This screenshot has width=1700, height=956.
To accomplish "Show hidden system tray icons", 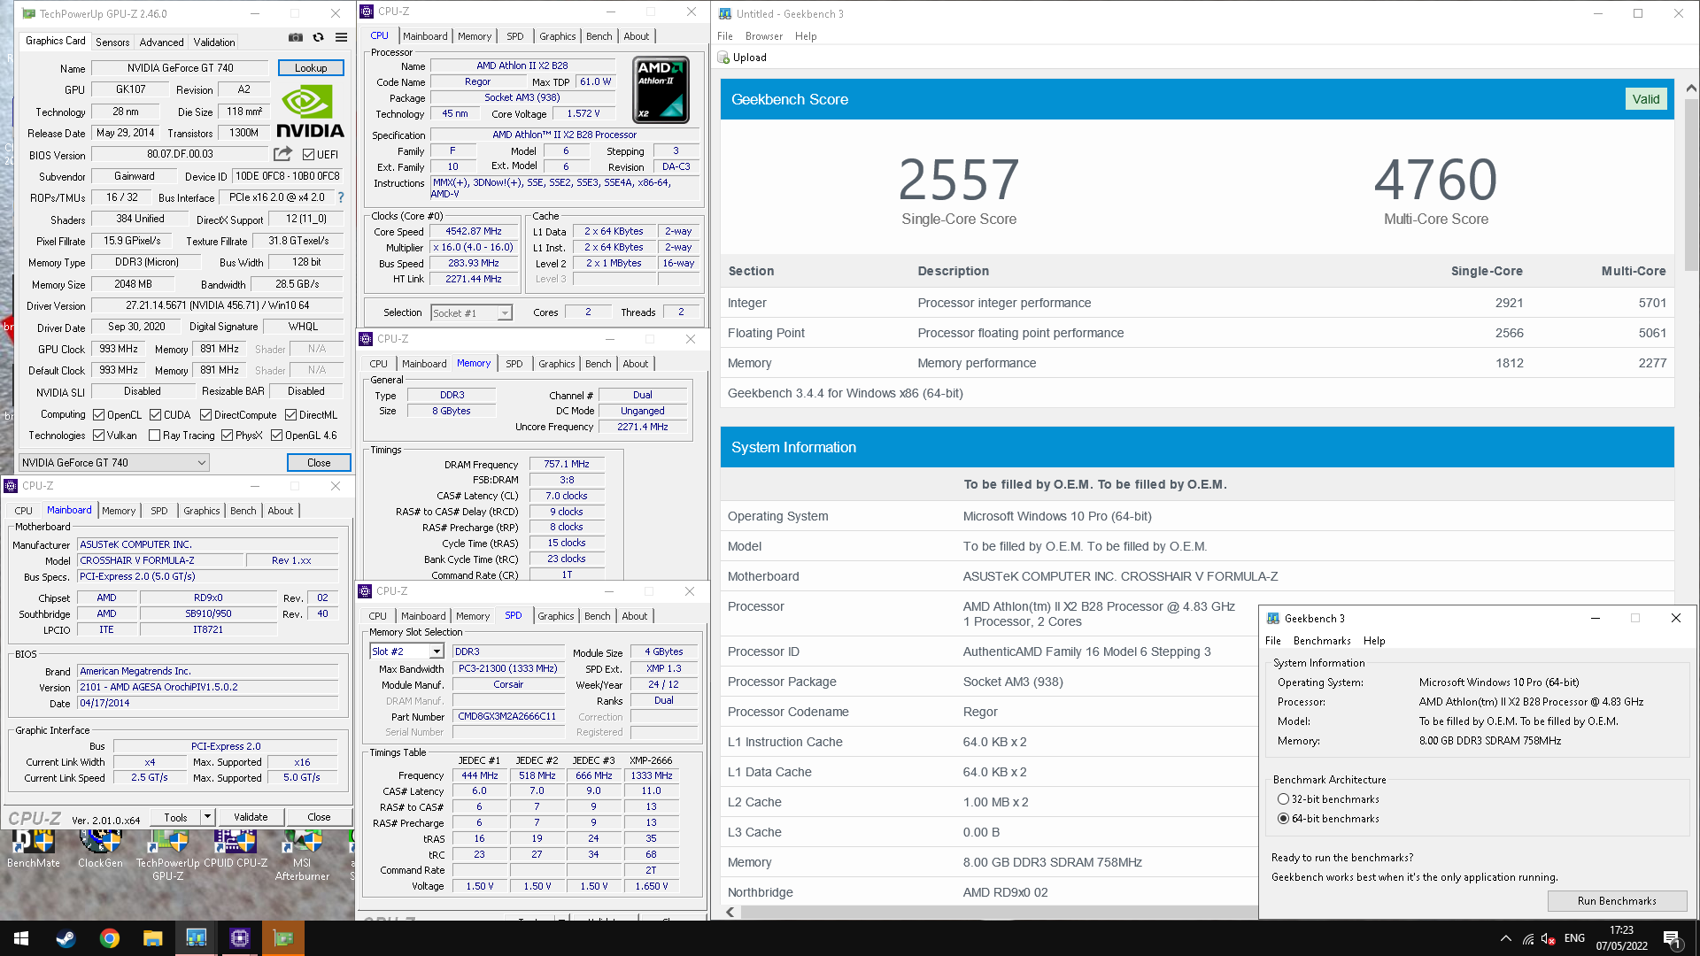I will (x=1506, y=938).
